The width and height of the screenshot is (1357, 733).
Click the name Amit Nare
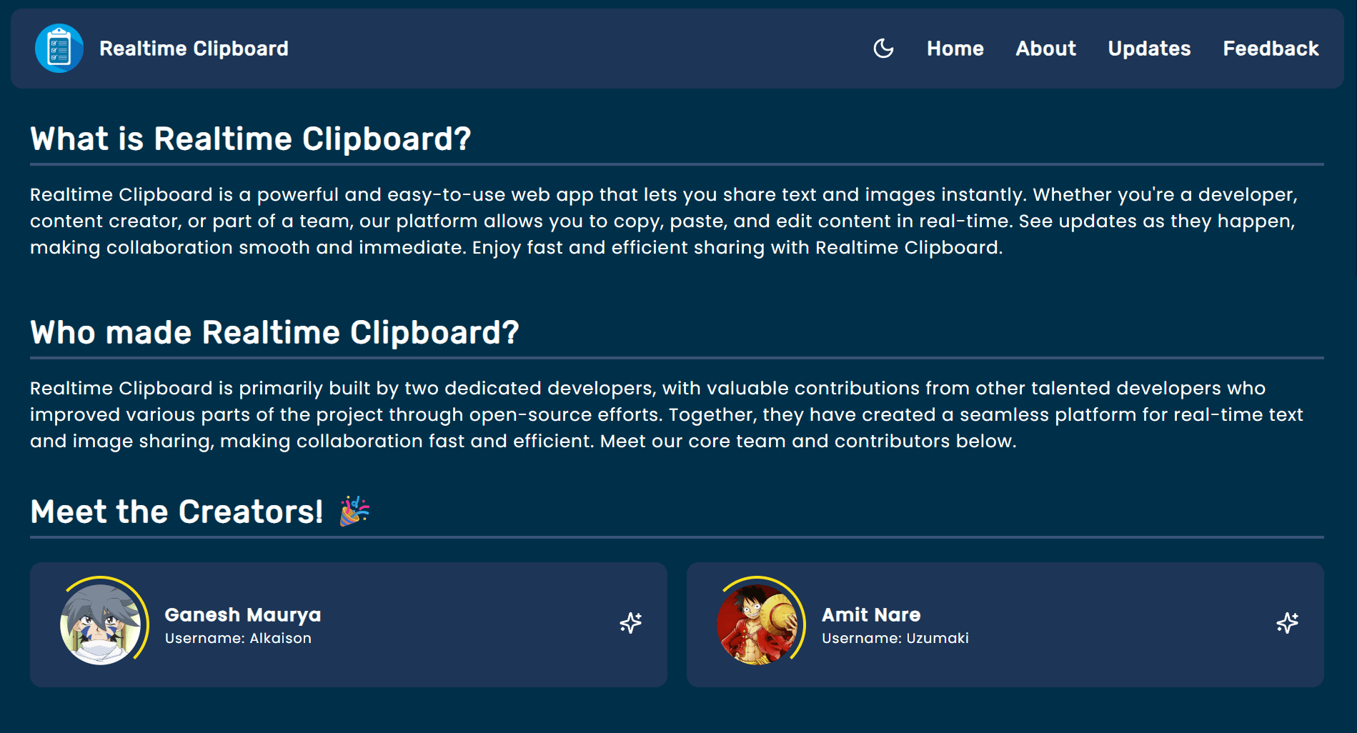pyautogui.click(x=871, y=614)
